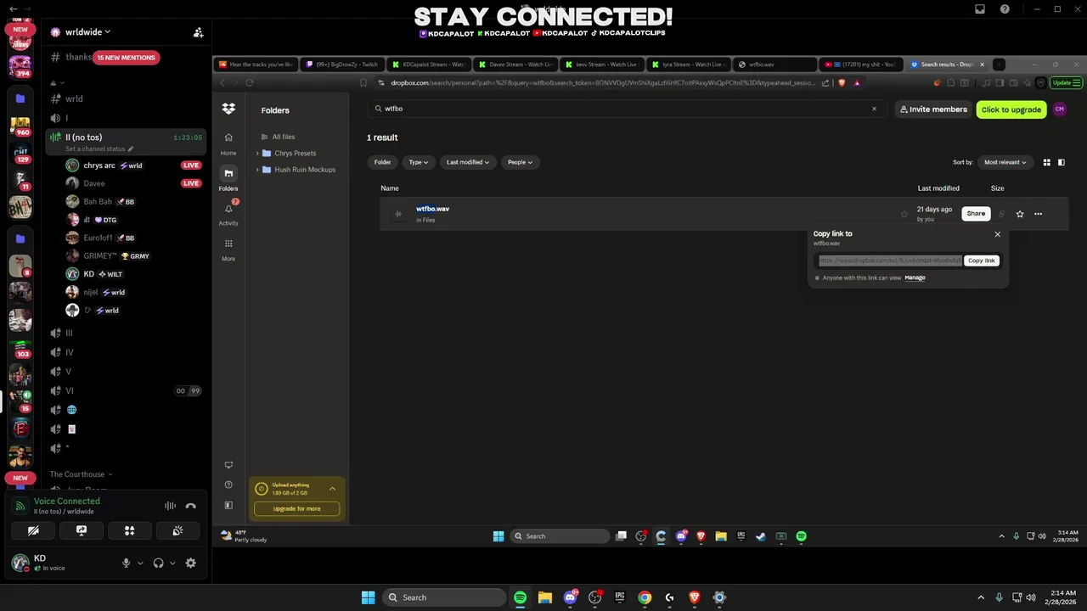
Task: Click the Invite members button
Action: pos(933,109)
